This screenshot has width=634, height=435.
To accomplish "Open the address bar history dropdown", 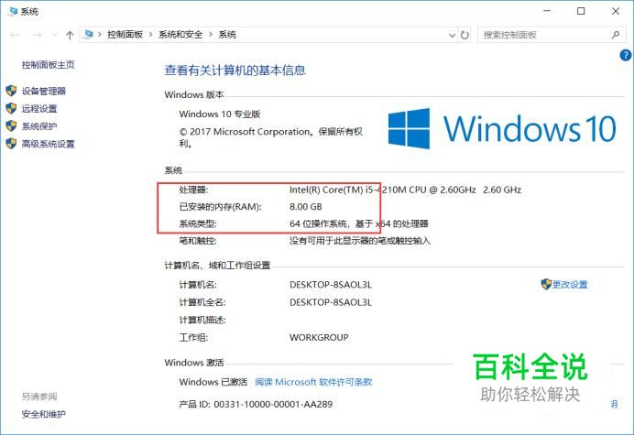I will click(x=452, y=35).
